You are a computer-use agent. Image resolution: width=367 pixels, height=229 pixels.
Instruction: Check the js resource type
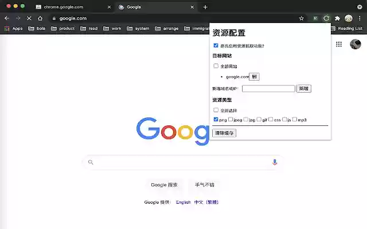click(x=284, y=120)
